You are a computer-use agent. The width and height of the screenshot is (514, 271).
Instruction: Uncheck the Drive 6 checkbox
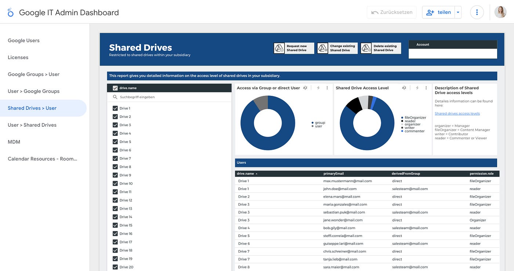pyautogui.click(x=115, y=150)
